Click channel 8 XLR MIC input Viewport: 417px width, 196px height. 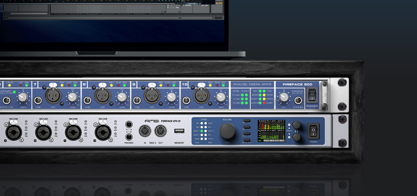103,95
